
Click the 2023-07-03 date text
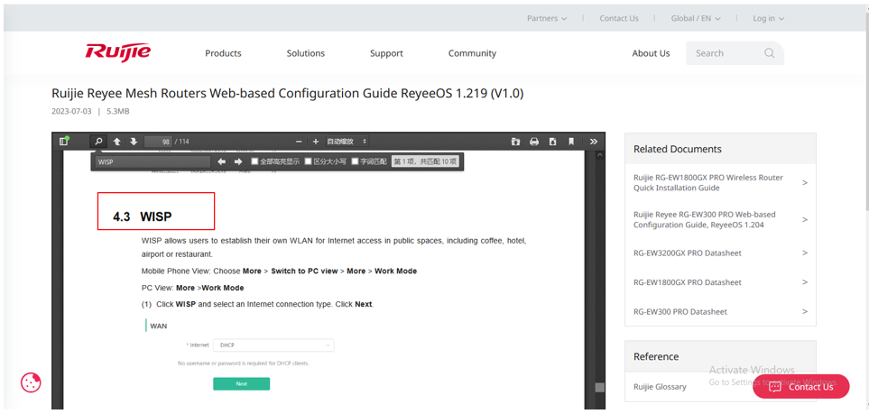[x=71, y=111]
